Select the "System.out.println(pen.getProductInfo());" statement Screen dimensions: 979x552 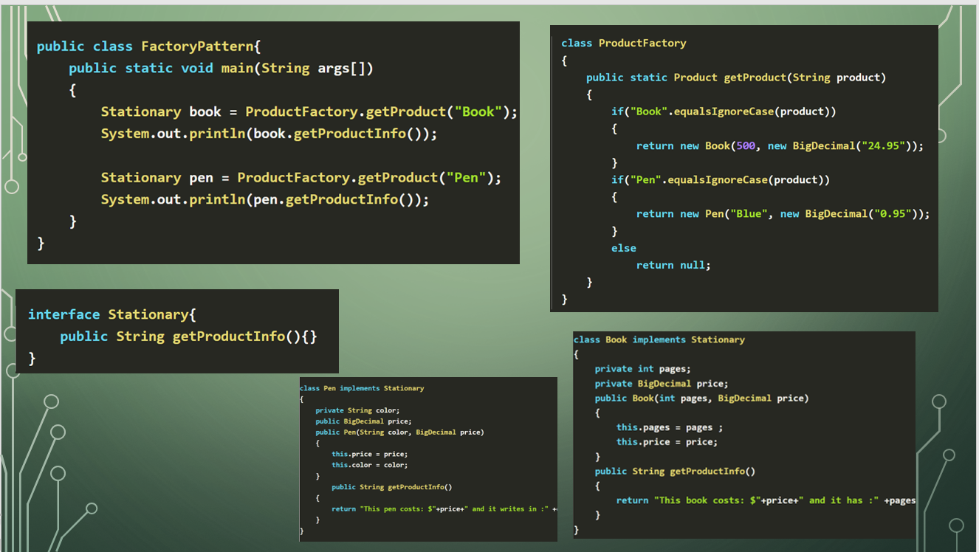point(265,199)
